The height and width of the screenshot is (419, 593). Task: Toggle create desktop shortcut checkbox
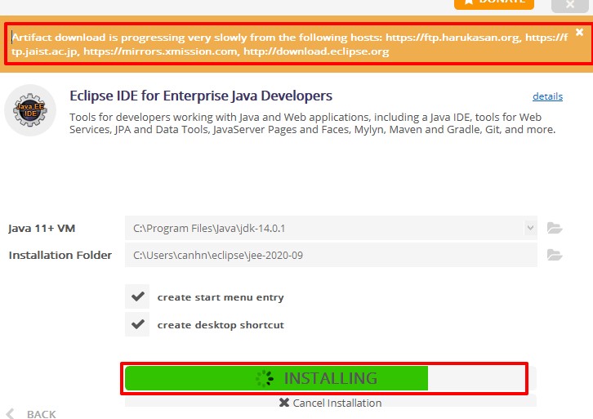137,324
